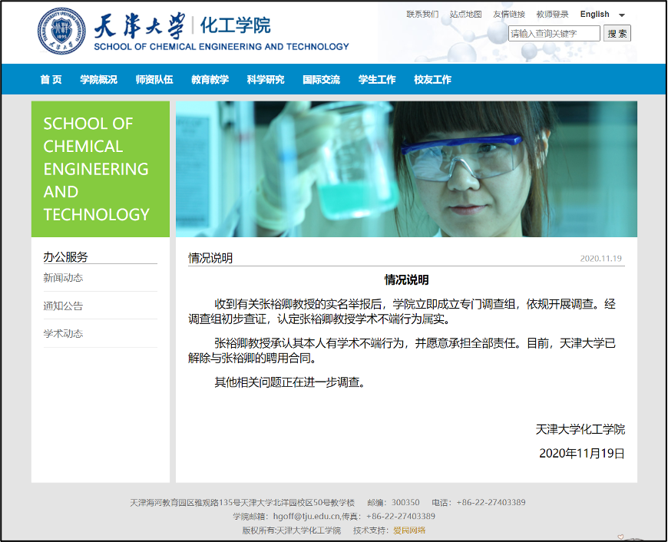Screen dimensions: 668x542
Task: Open the 学院概况 navigation menu
Action: tap(98, 79)
